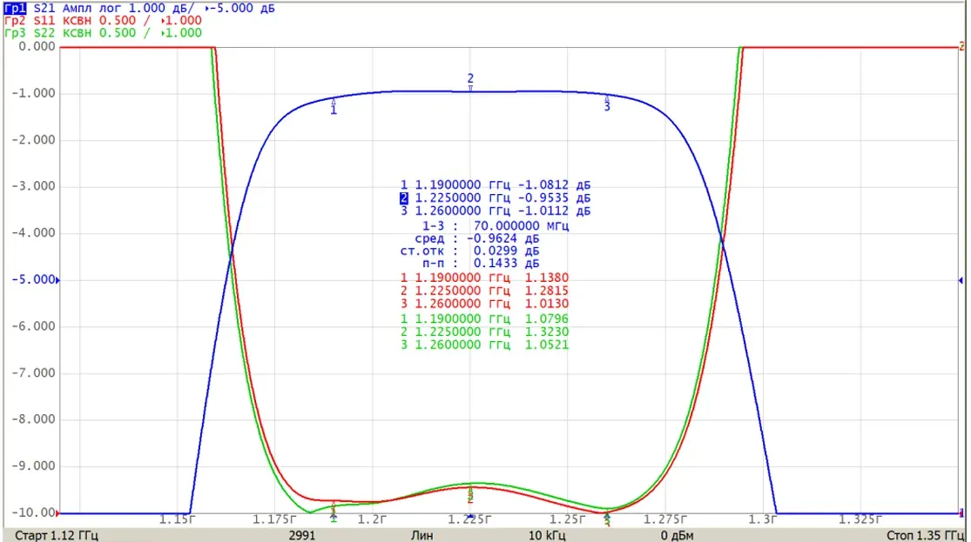Click the сред : -0.9624 дБ statistic
Screen dimensions: 971x542
pyautogui.click(x=477, y=238)
